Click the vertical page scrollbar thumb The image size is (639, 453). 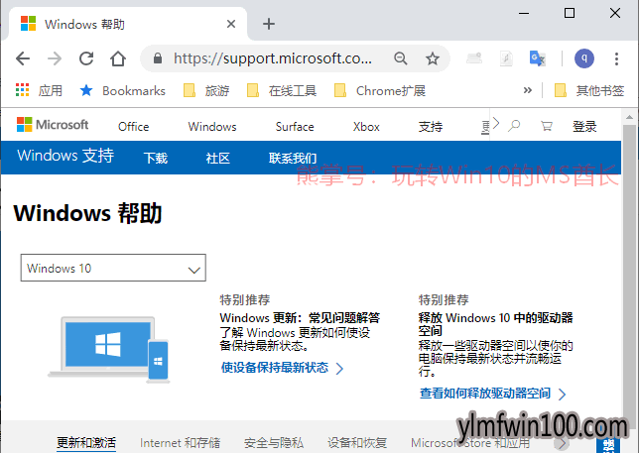click(630, 277)
